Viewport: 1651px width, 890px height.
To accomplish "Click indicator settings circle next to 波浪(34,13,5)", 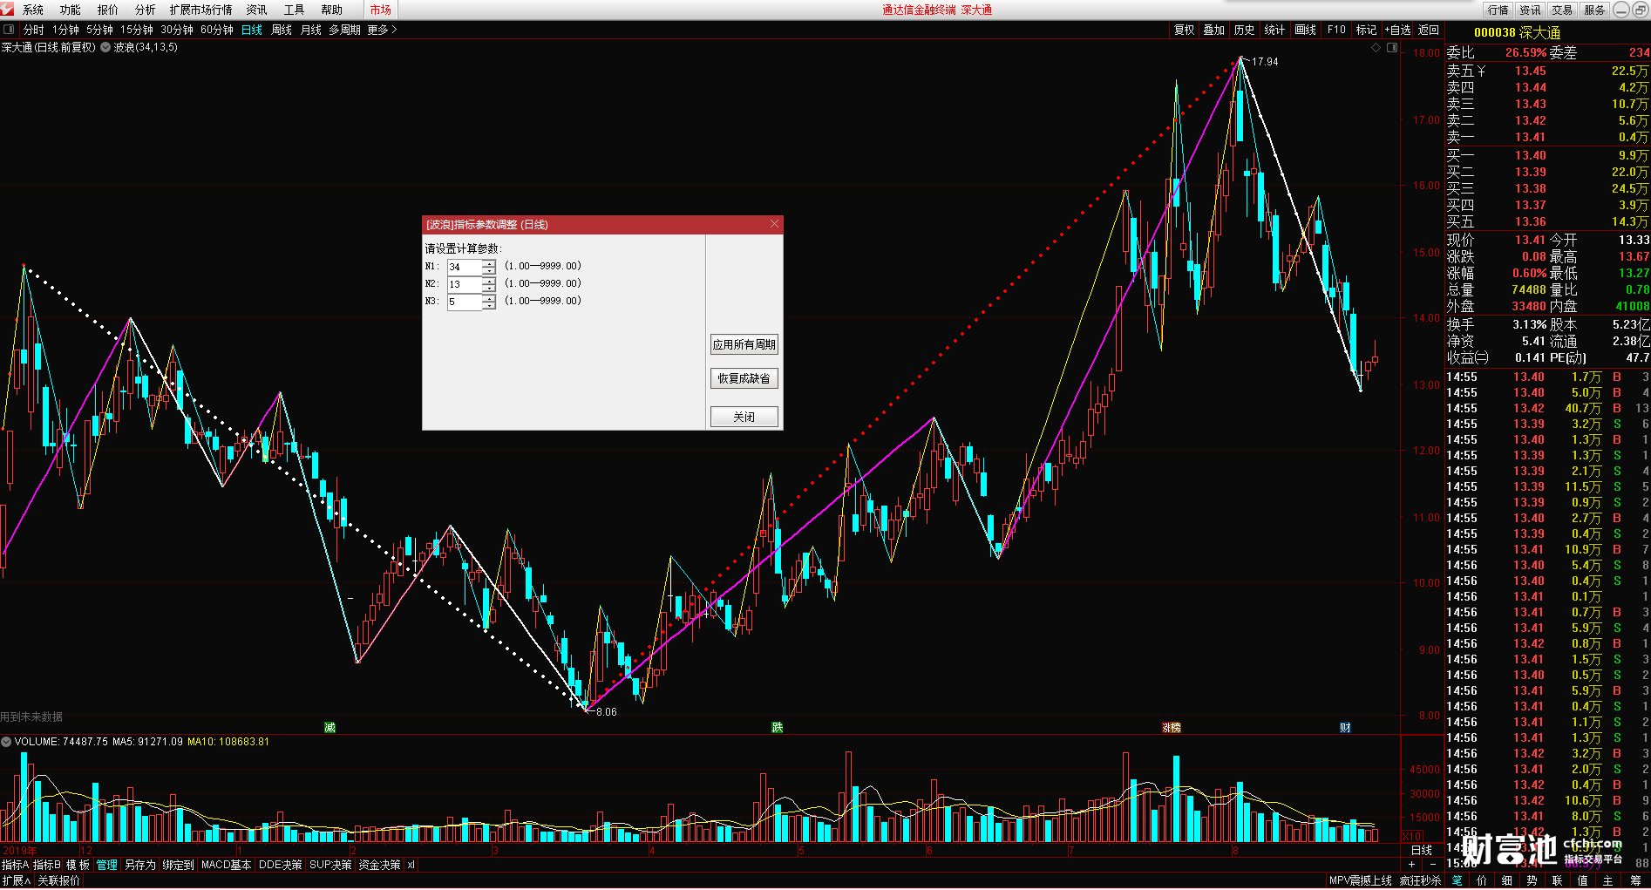I will click(x=105, y=47).
